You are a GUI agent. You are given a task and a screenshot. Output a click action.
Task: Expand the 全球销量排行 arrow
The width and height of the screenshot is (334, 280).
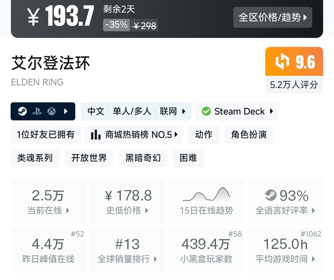(x=155, y=259)
